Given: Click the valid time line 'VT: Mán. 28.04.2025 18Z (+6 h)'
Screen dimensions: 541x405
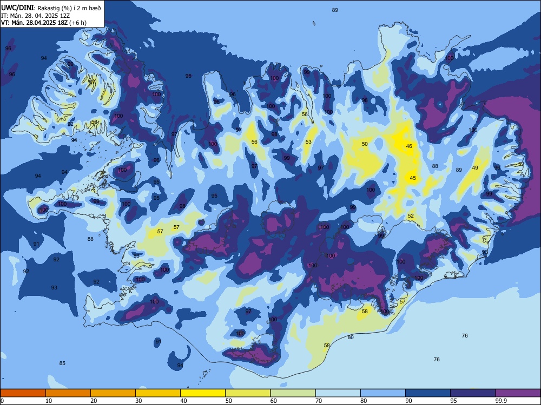Looking at the screenshot, I should pos(44,23).
